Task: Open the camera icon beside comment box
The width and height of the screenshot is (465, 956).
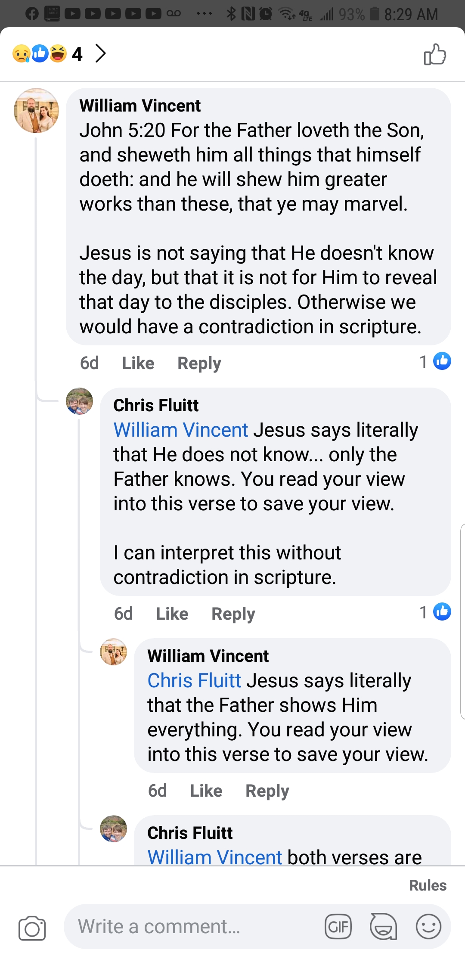Action: click(x=32, y=928)
